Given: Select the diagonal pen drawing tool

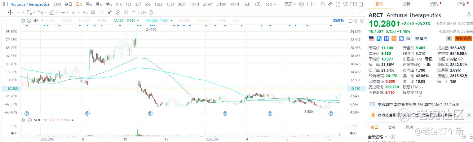Looking at the screenshot, I should (x=102, y=12).
